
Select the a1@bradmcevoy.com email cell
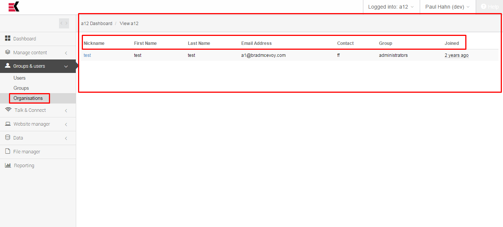tap(263, 55)
